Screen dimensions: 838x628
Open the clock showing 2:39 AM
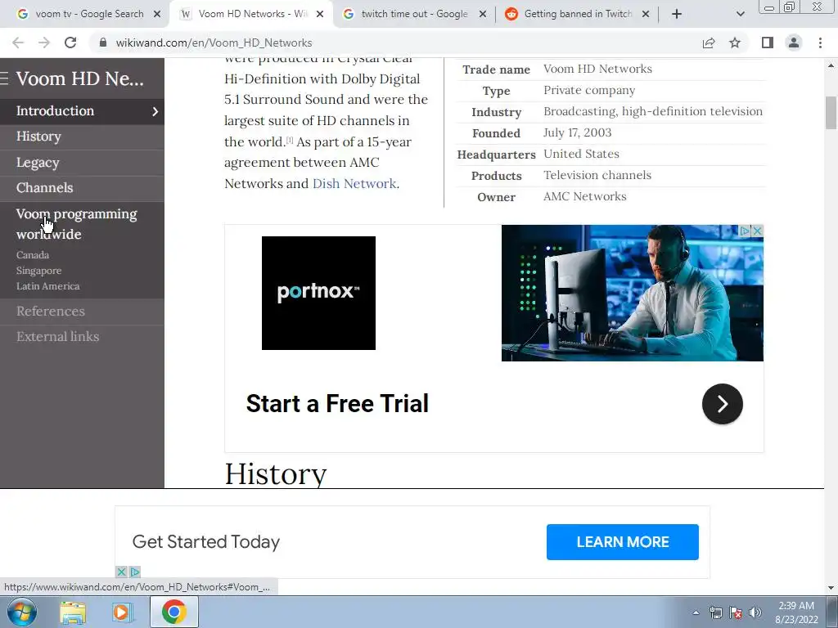pyautogui.click(x=796, y=612)
